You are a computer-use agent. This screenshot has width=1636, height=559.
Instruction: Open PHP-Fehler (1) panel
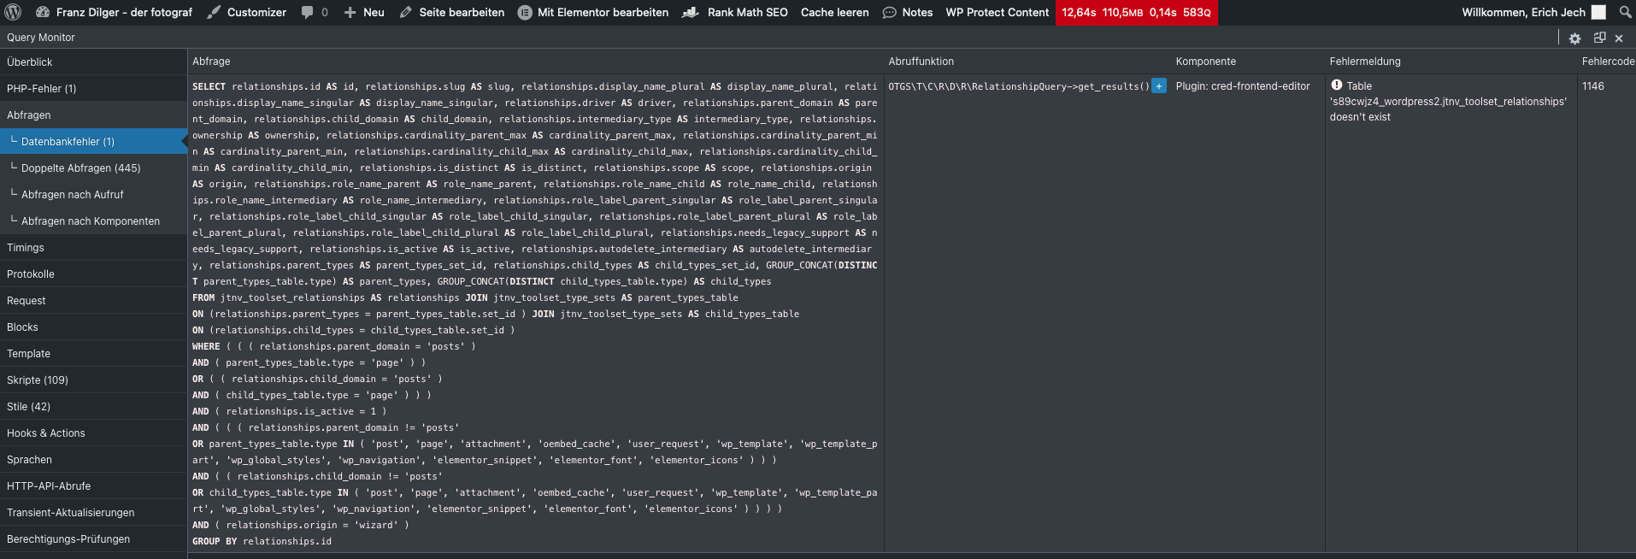click(93, 88)
